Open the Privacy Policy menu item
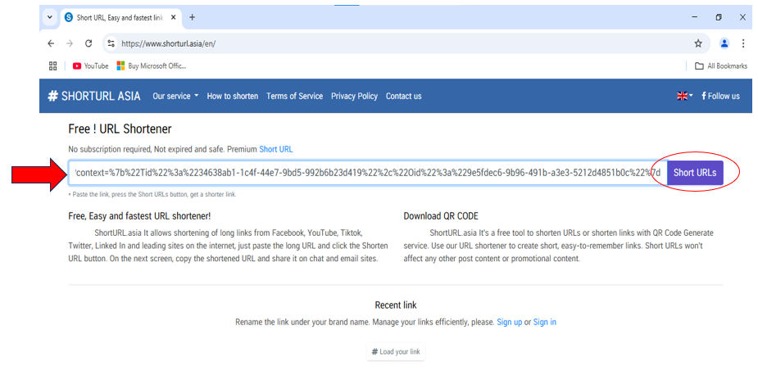Screen dimensions: 758x380 pyautogui.click(x=354, y=96)
